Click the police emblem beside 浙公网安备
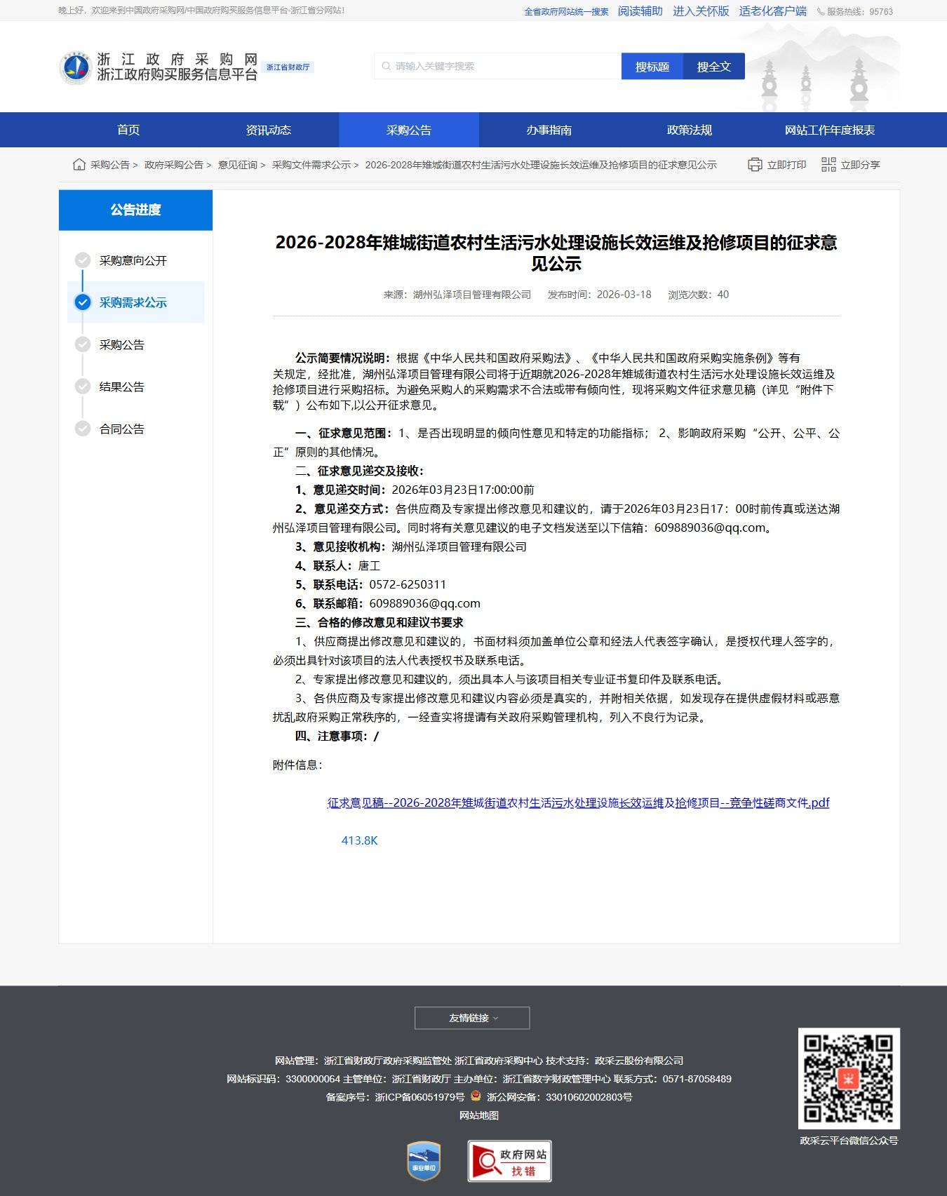 coord(476,1096)
